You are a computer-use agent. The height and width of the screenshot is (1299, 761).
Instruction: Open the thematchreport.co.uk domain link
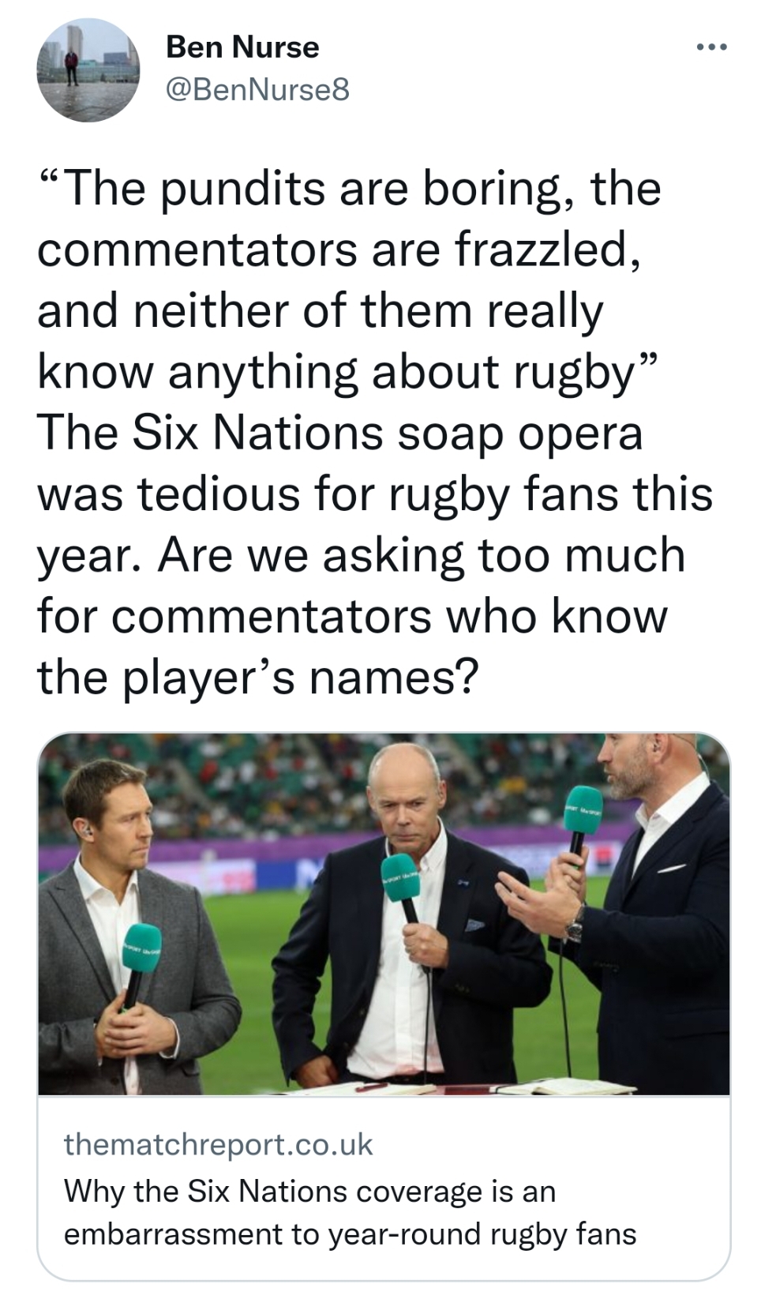pyautogui.click(x=219, y=1144)
